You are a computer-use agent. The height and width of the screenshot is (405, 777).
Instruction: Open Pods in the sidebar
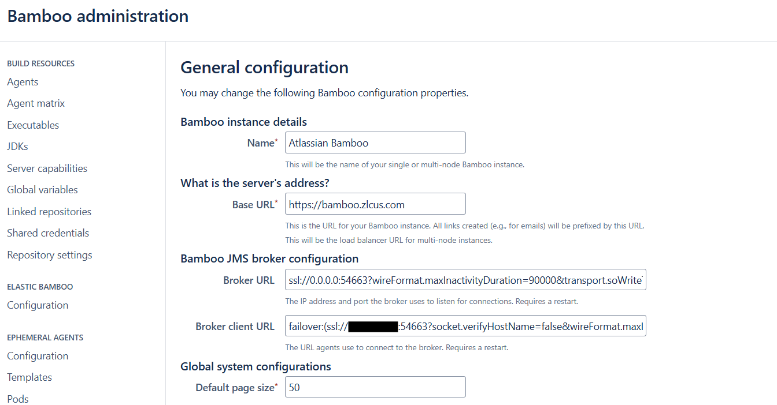pos(18,399)
